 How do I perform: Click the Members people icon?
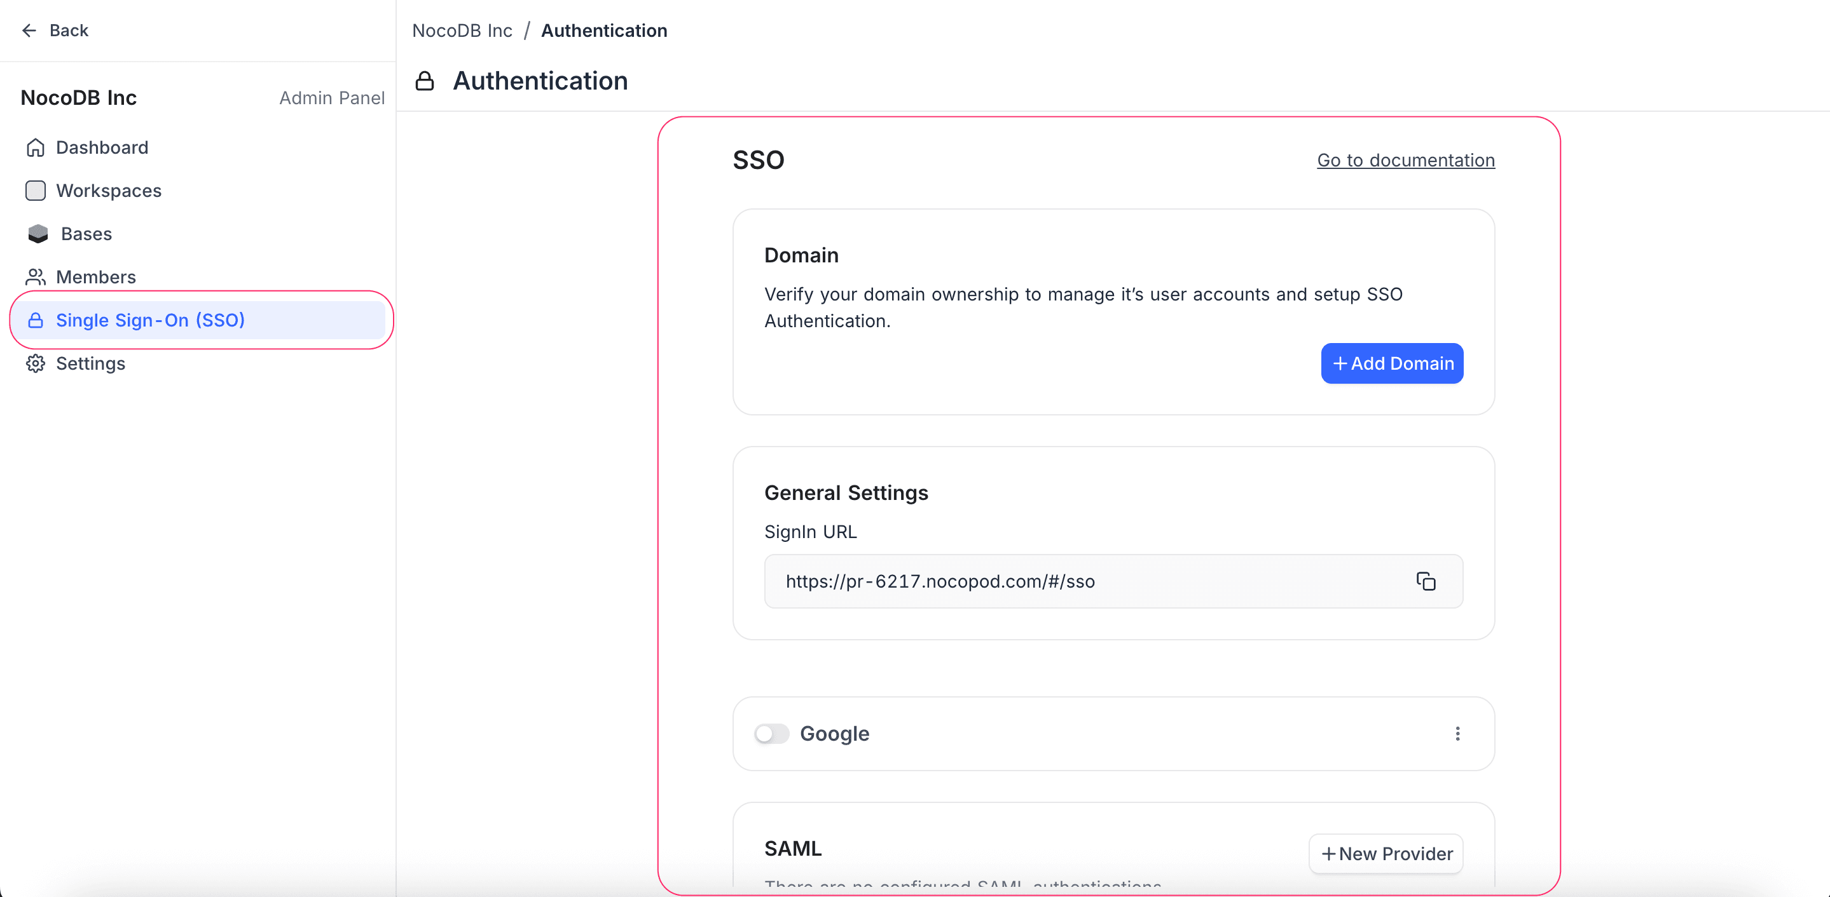click(36, 278)
